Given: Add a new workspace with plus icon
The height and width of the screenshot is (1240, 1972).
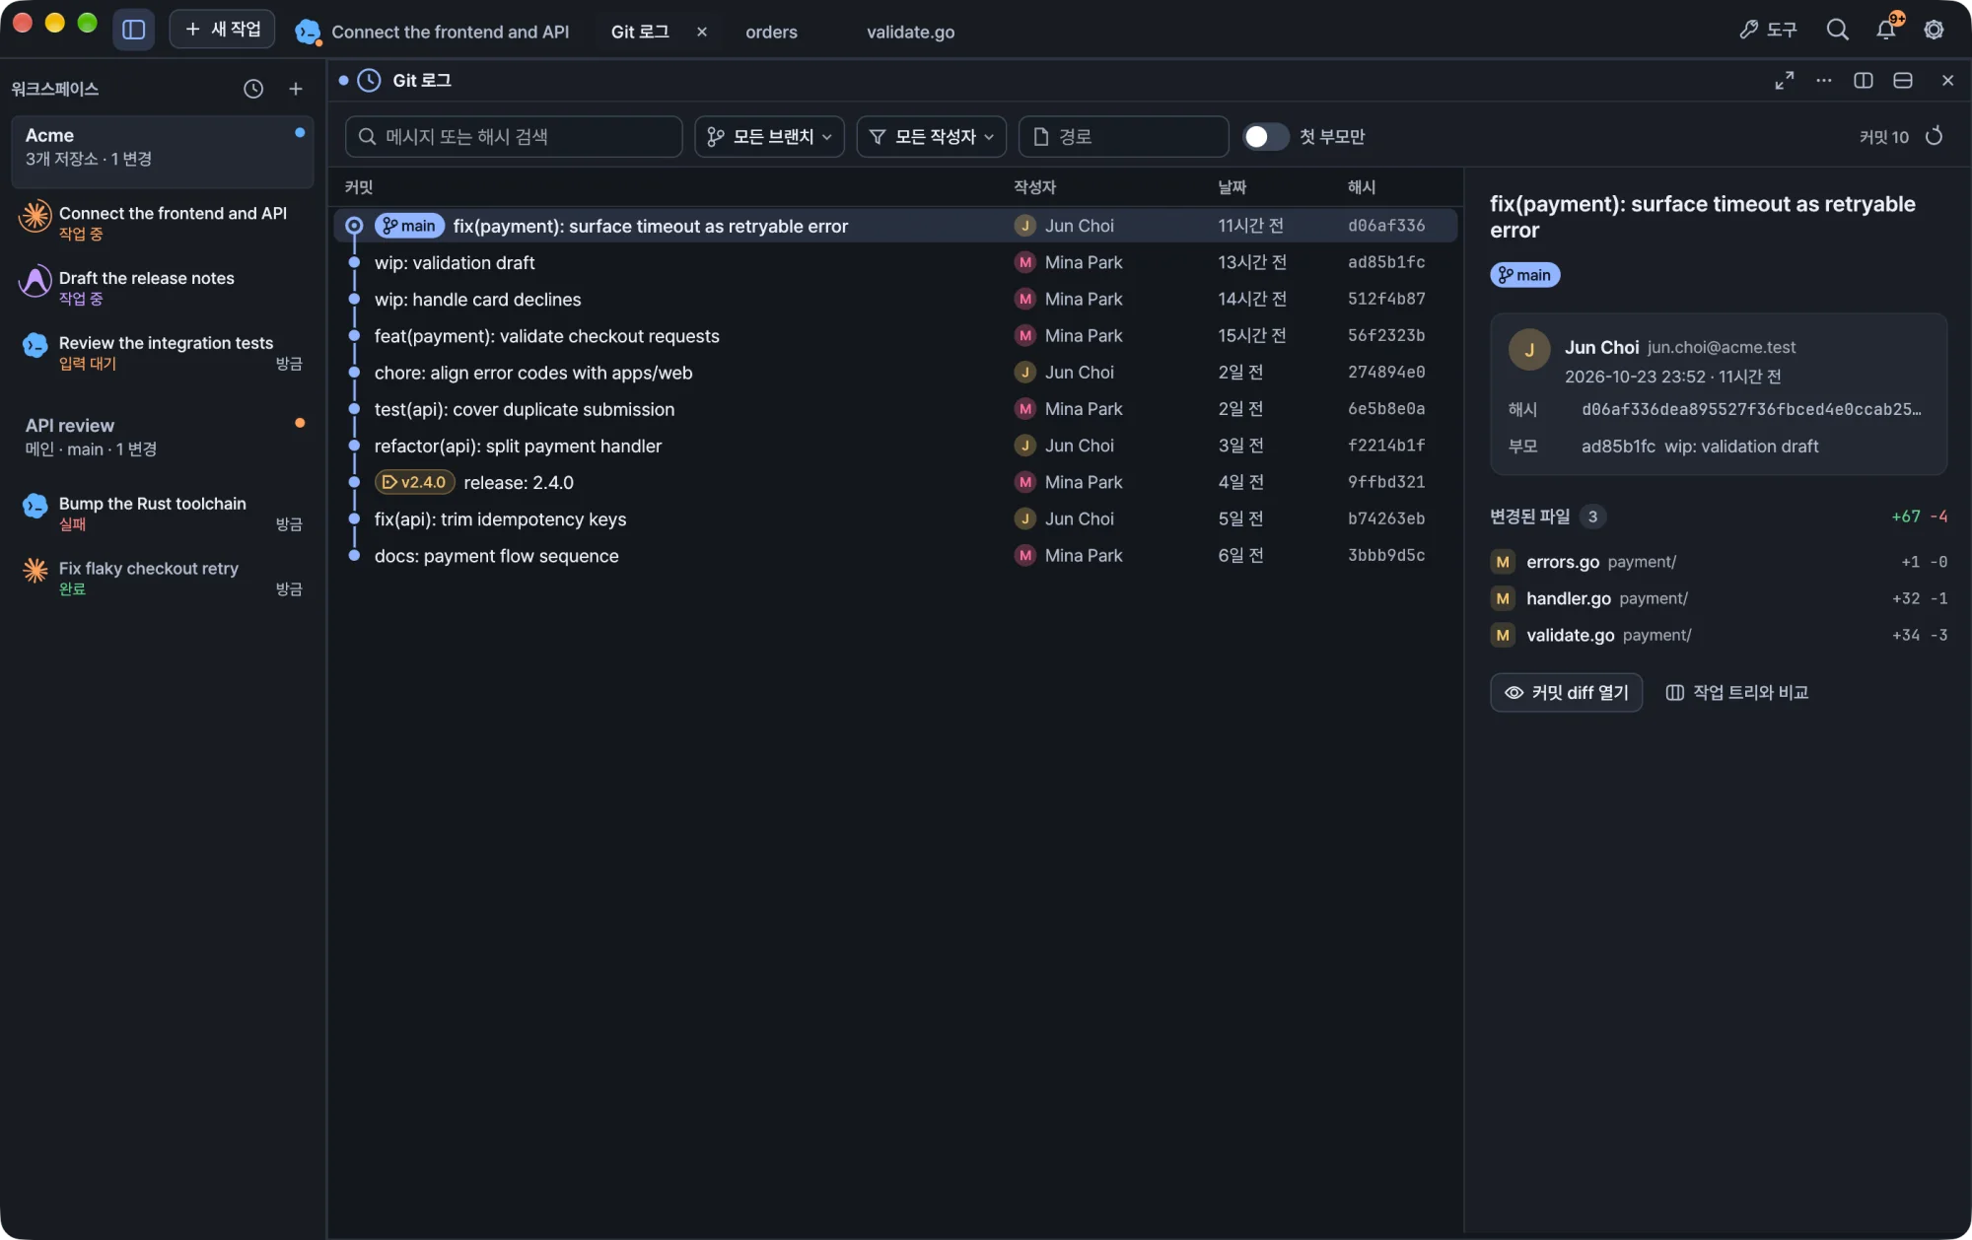Looking at the screenshot, I should pyautogui.click(x=295, y=89).
